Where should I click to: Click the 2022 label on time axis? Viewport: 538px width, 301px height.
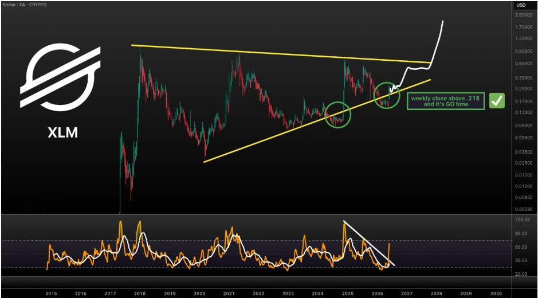pos(259,294)
